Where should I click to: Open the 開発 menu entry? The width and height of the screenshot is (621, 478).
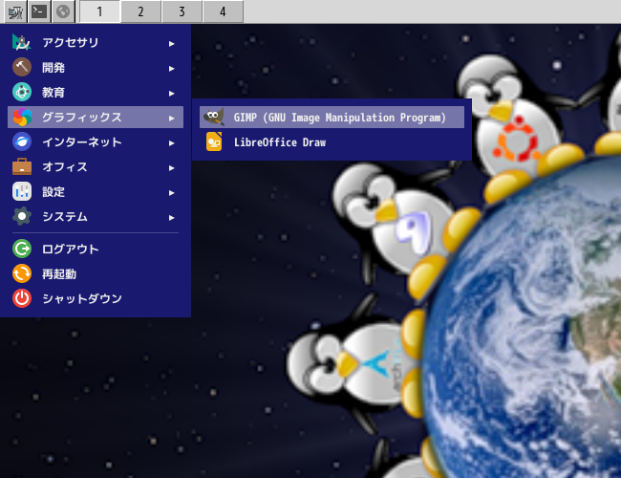tap(96, 67)
